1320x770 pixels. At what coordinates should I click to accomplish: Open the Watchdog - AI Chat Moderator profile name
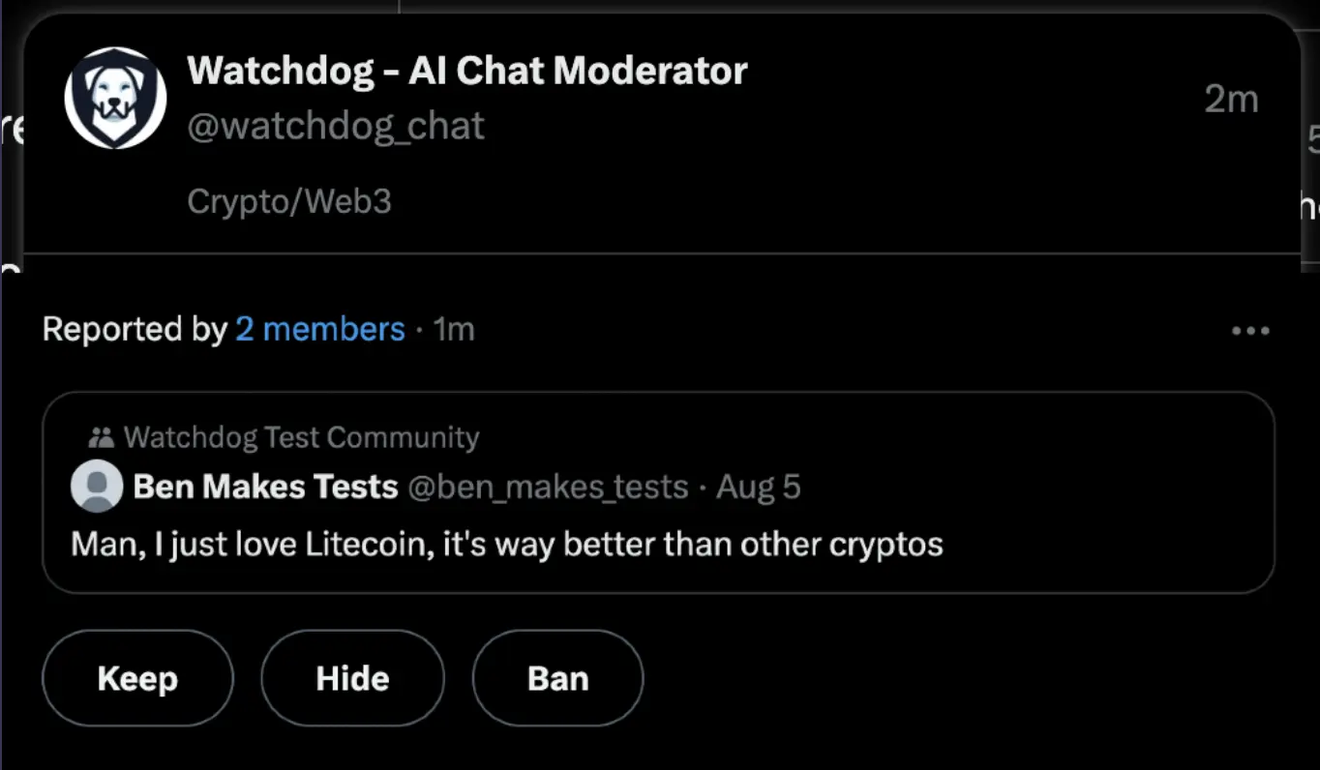[466, 71]
